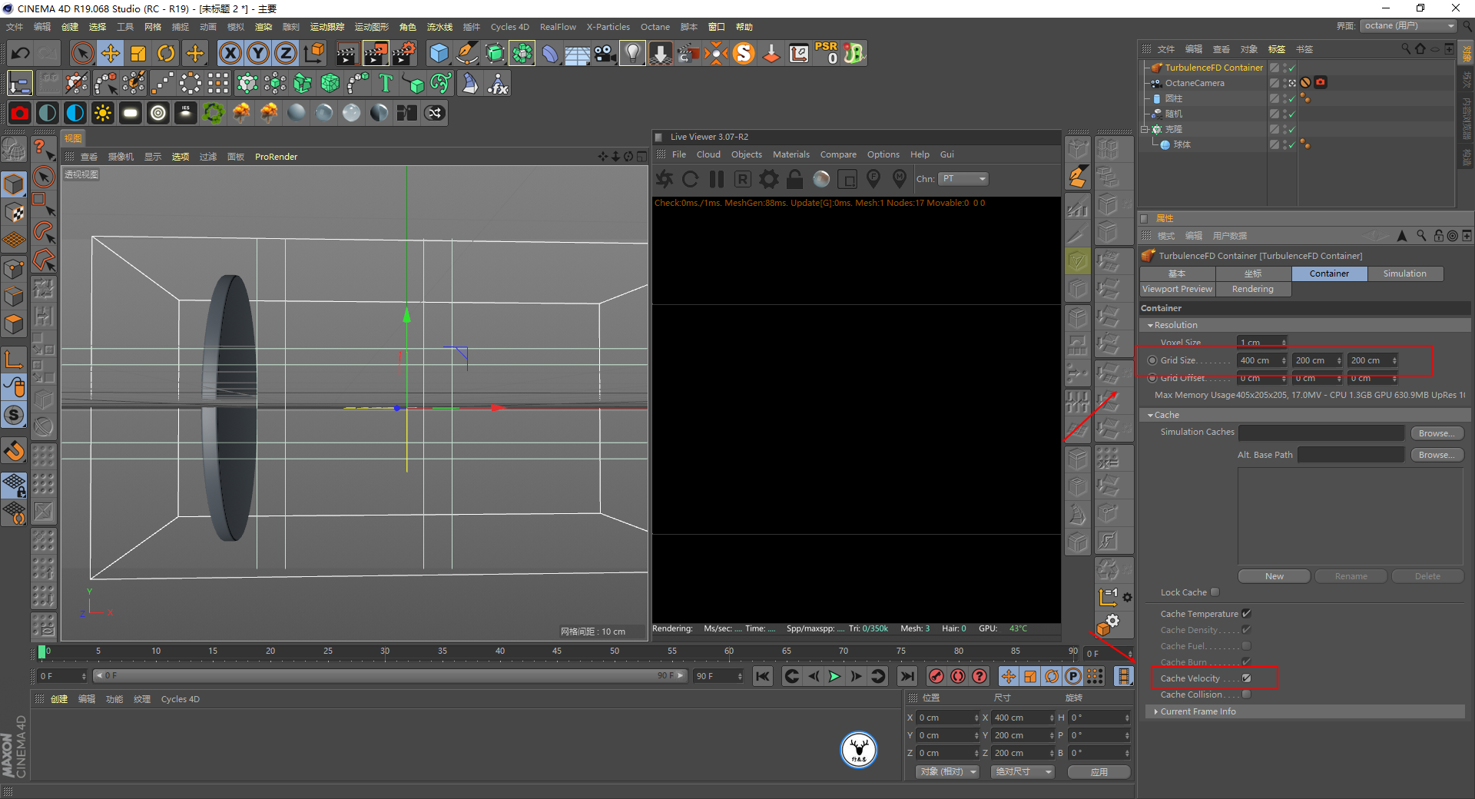
Task: Click the Voxel Size input field
Action: pos(1262,342)
